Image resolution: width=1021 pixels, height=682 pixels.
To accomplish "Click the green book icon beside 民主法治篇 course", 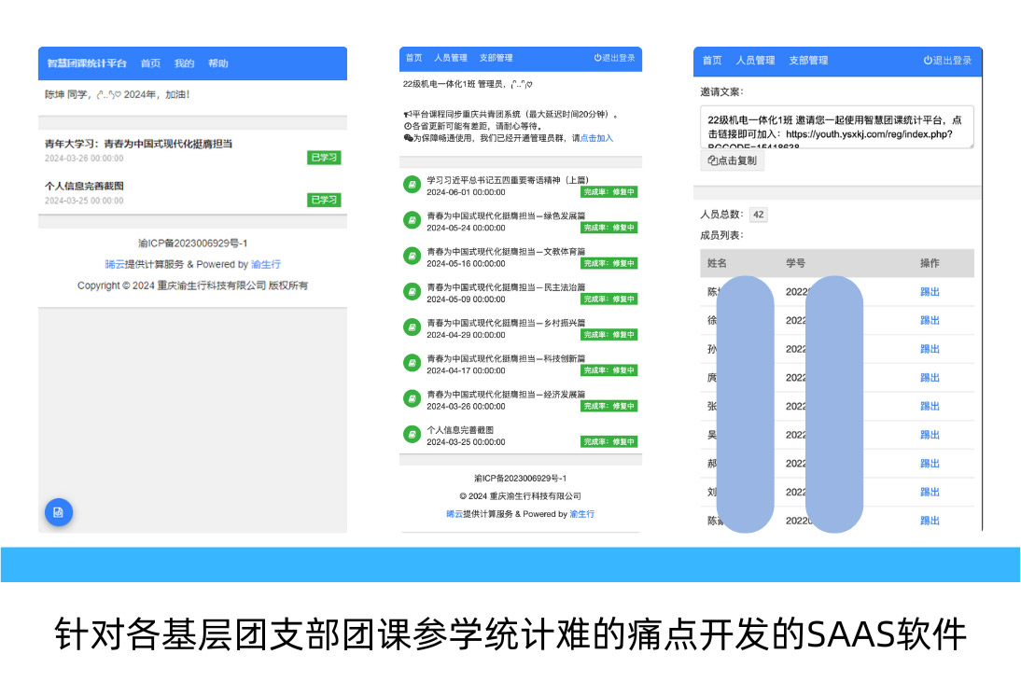I will point(412,291).
